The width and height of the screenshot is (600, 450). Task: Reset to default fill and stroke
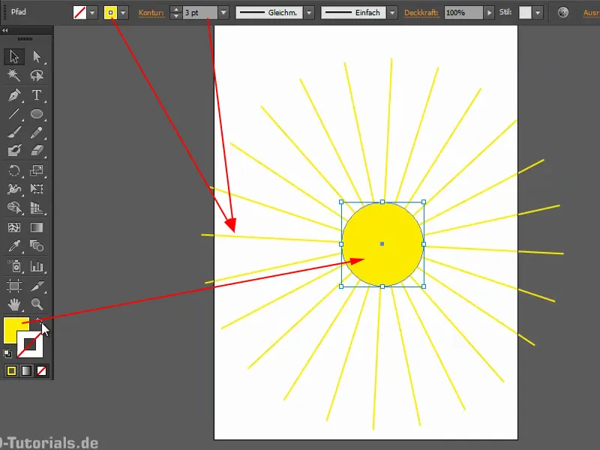(7, 353)
